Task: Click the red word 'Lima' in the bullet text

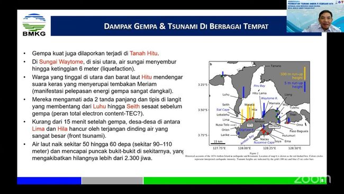Action: tap(38, 129)
